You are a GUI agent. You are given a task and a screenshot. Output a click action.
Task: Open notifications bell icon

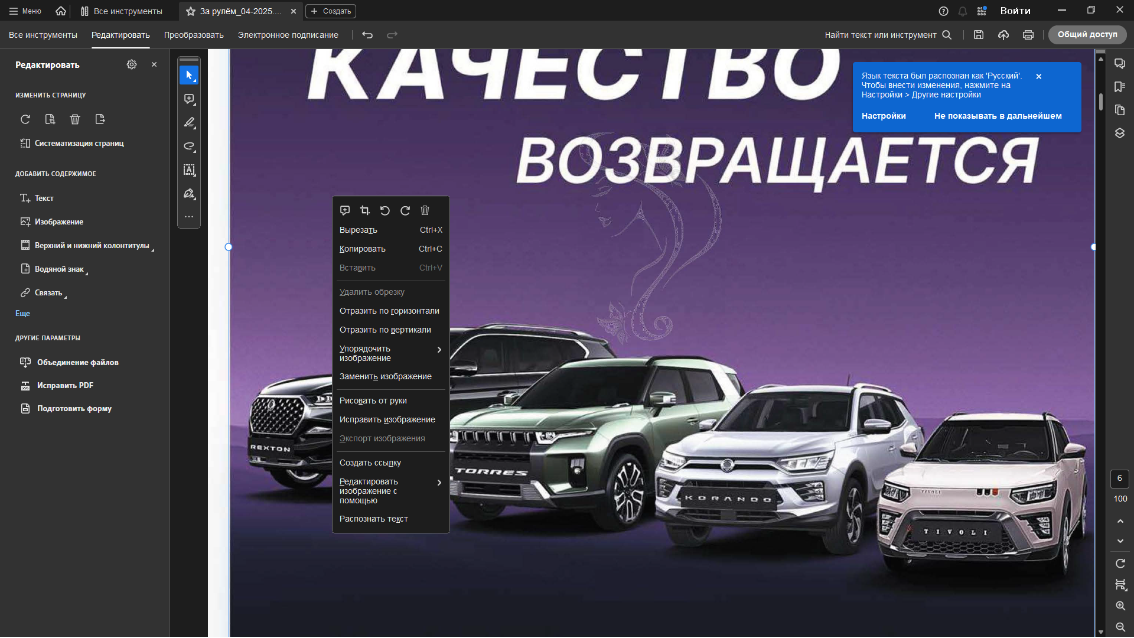pyautogui.click(x=963, y=11)
